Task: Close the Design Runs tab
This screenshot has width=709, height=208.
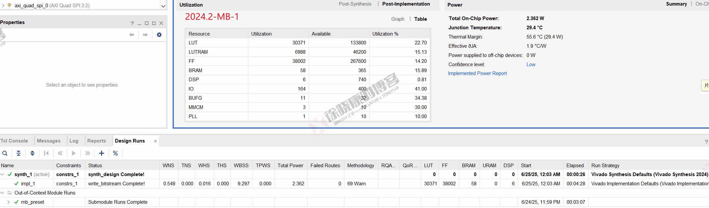Action: (x=155, y=141)
